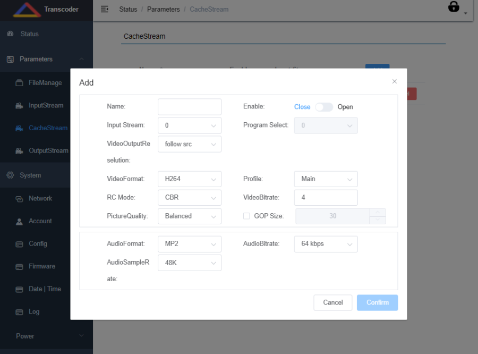
Task: Open the AudioBitrate 64 kbps dropdown
Action: 325,244
